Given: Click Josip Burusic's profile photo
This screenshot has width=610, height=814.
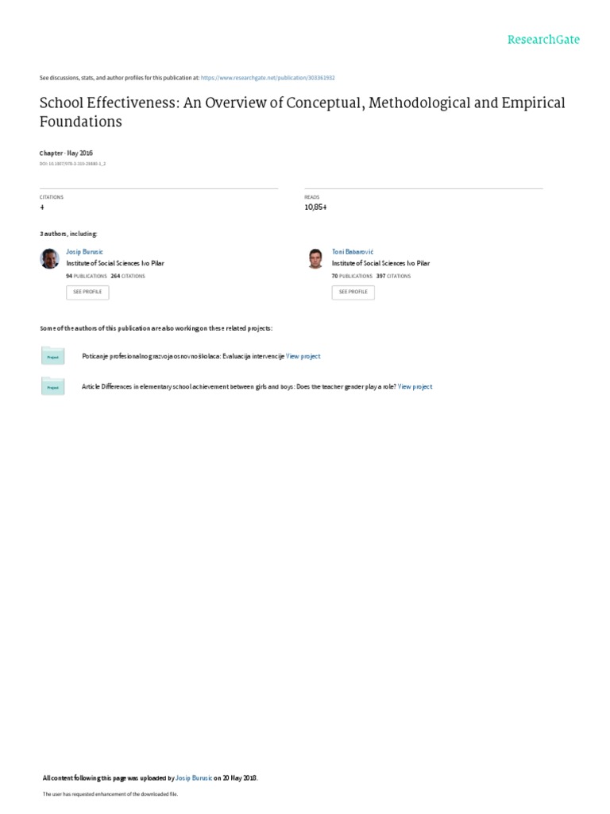Looking at the screenshot, I should coord(49,258).
